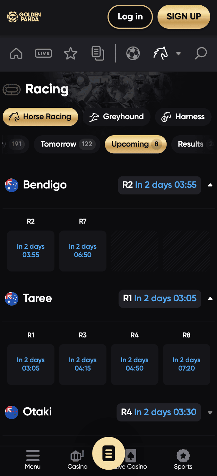
Task: Click the SIGN UP button
Action: tap(184, 16)
